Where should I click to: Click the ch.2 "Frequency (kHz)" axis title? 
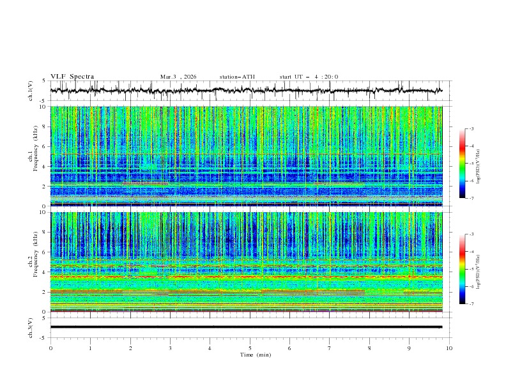[36, 254]
